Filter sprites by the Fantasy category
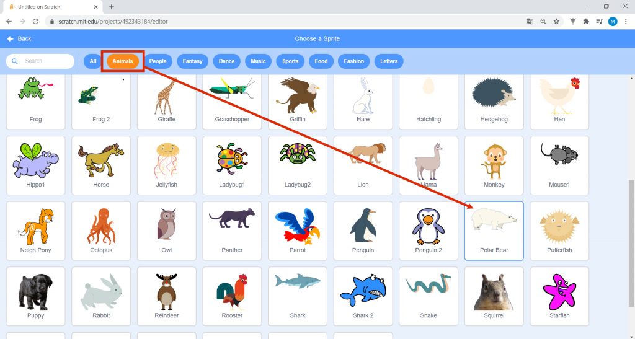 (x=192, y=61)
